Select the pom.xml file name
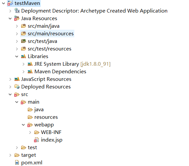Screen dimensions: 189x166 [x=32, y=163]
